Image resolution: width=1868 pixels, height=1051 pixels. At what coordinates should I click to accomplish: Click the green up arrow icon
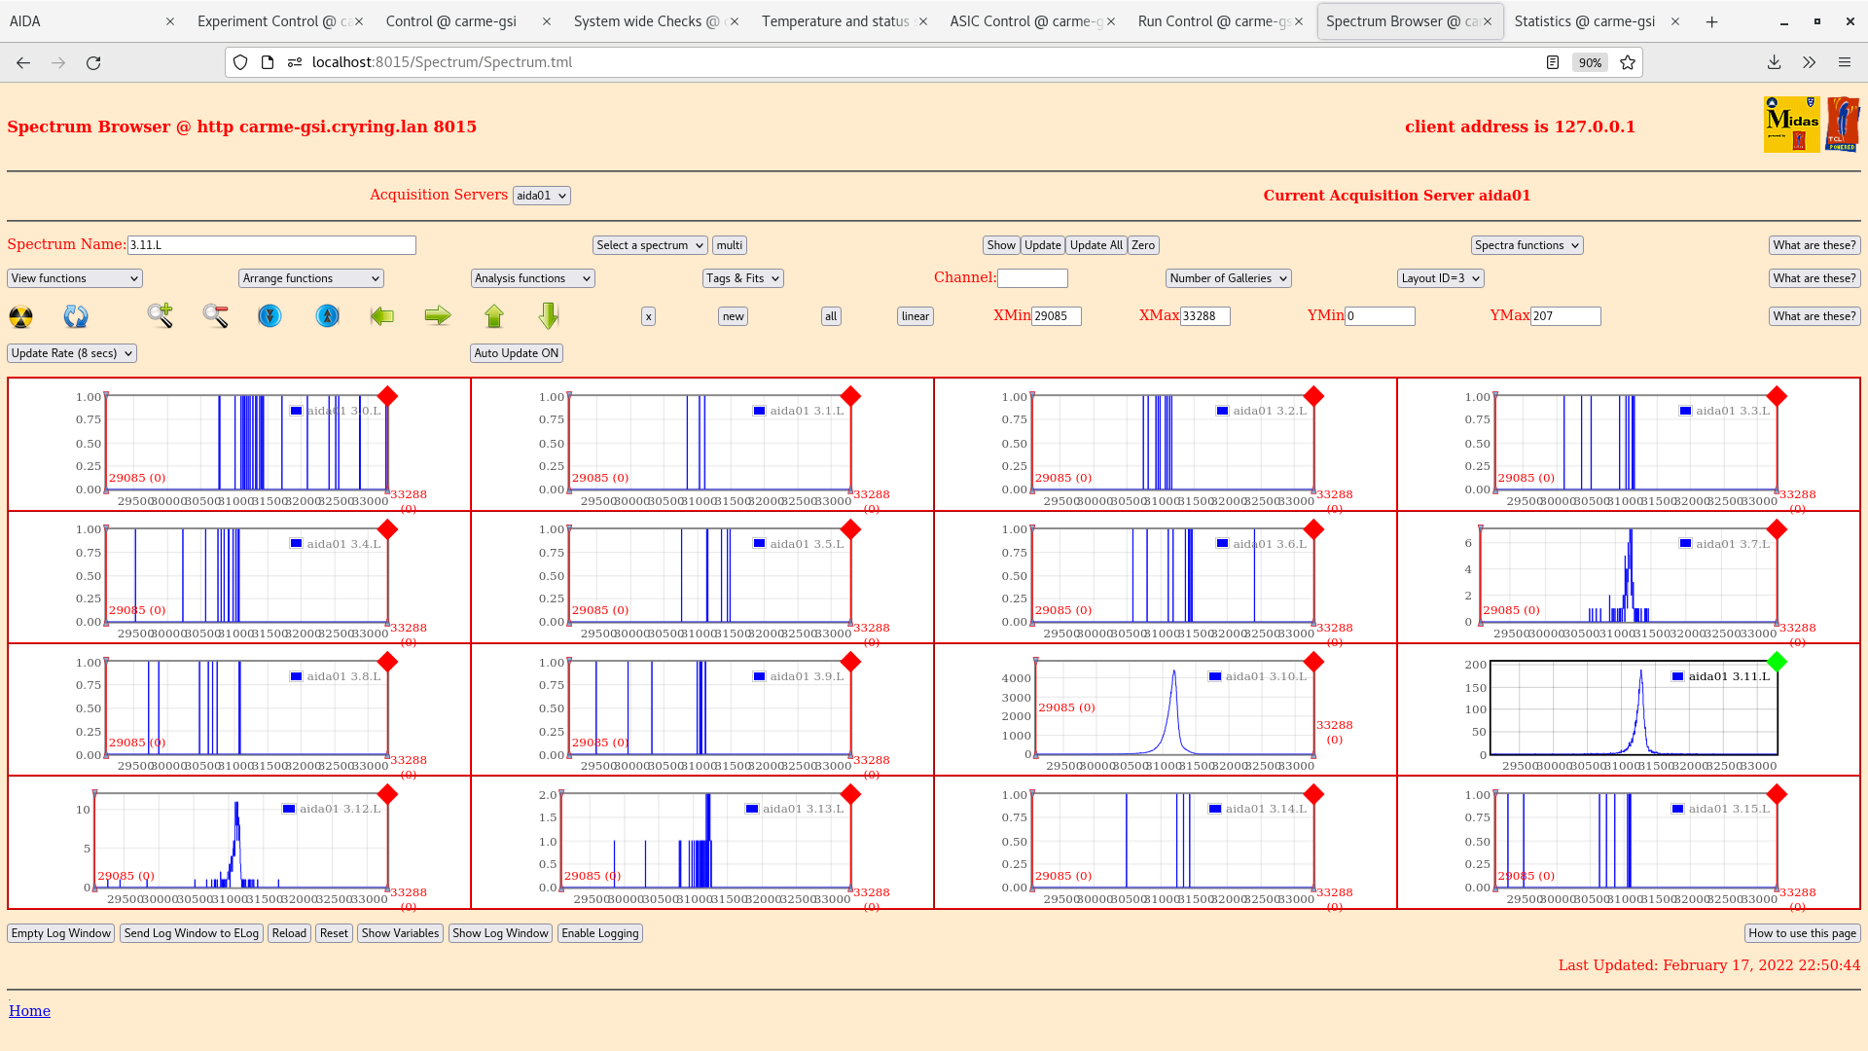click(x=494, y=315)
